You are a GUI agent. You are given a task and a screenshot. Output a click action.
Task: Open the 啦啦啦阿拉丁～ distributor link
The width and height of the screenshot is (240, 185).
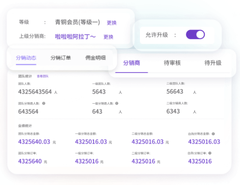point(75,37)
